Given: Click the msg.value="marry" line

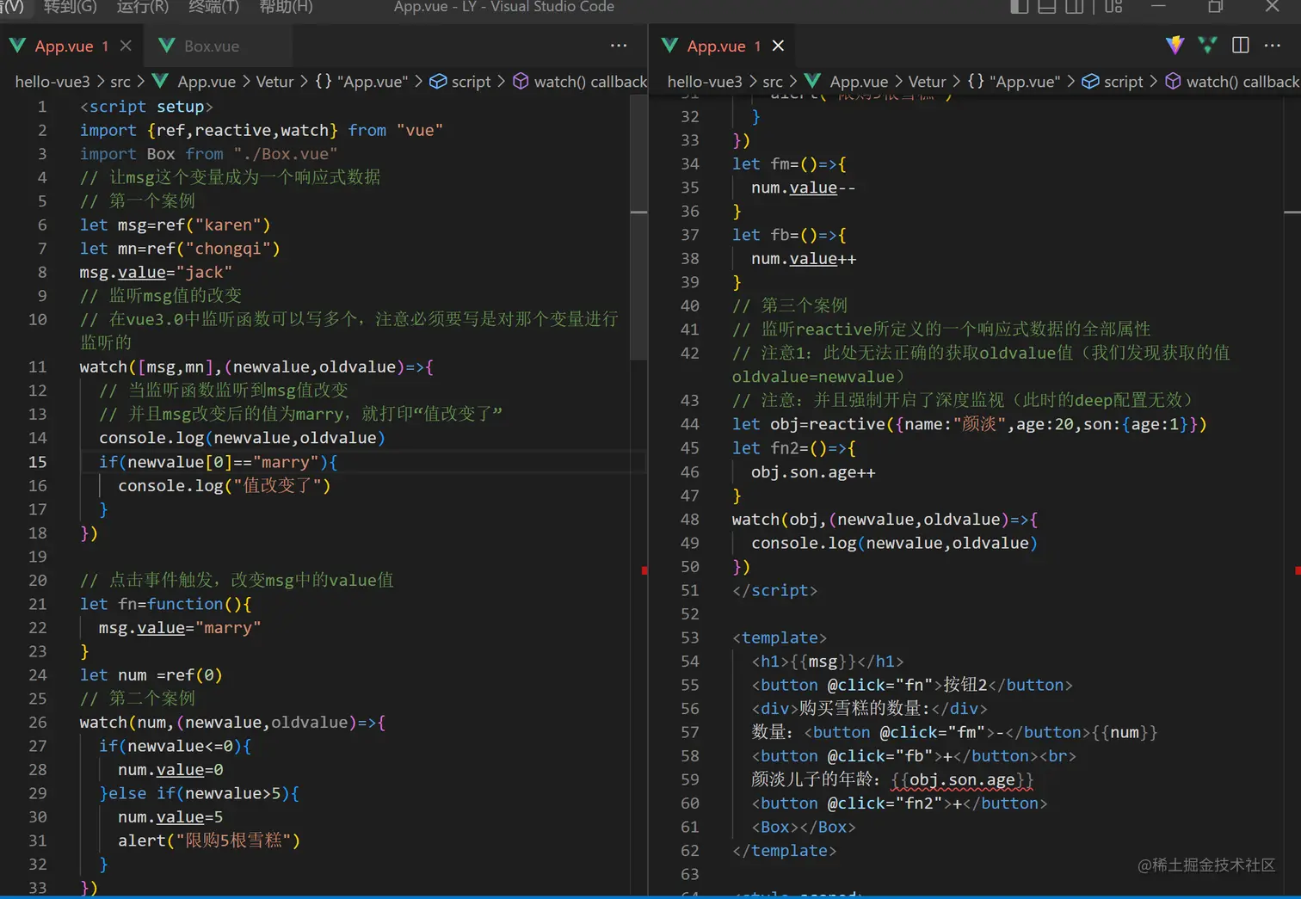Looking at the screenshot, I should tap(179, 628).
